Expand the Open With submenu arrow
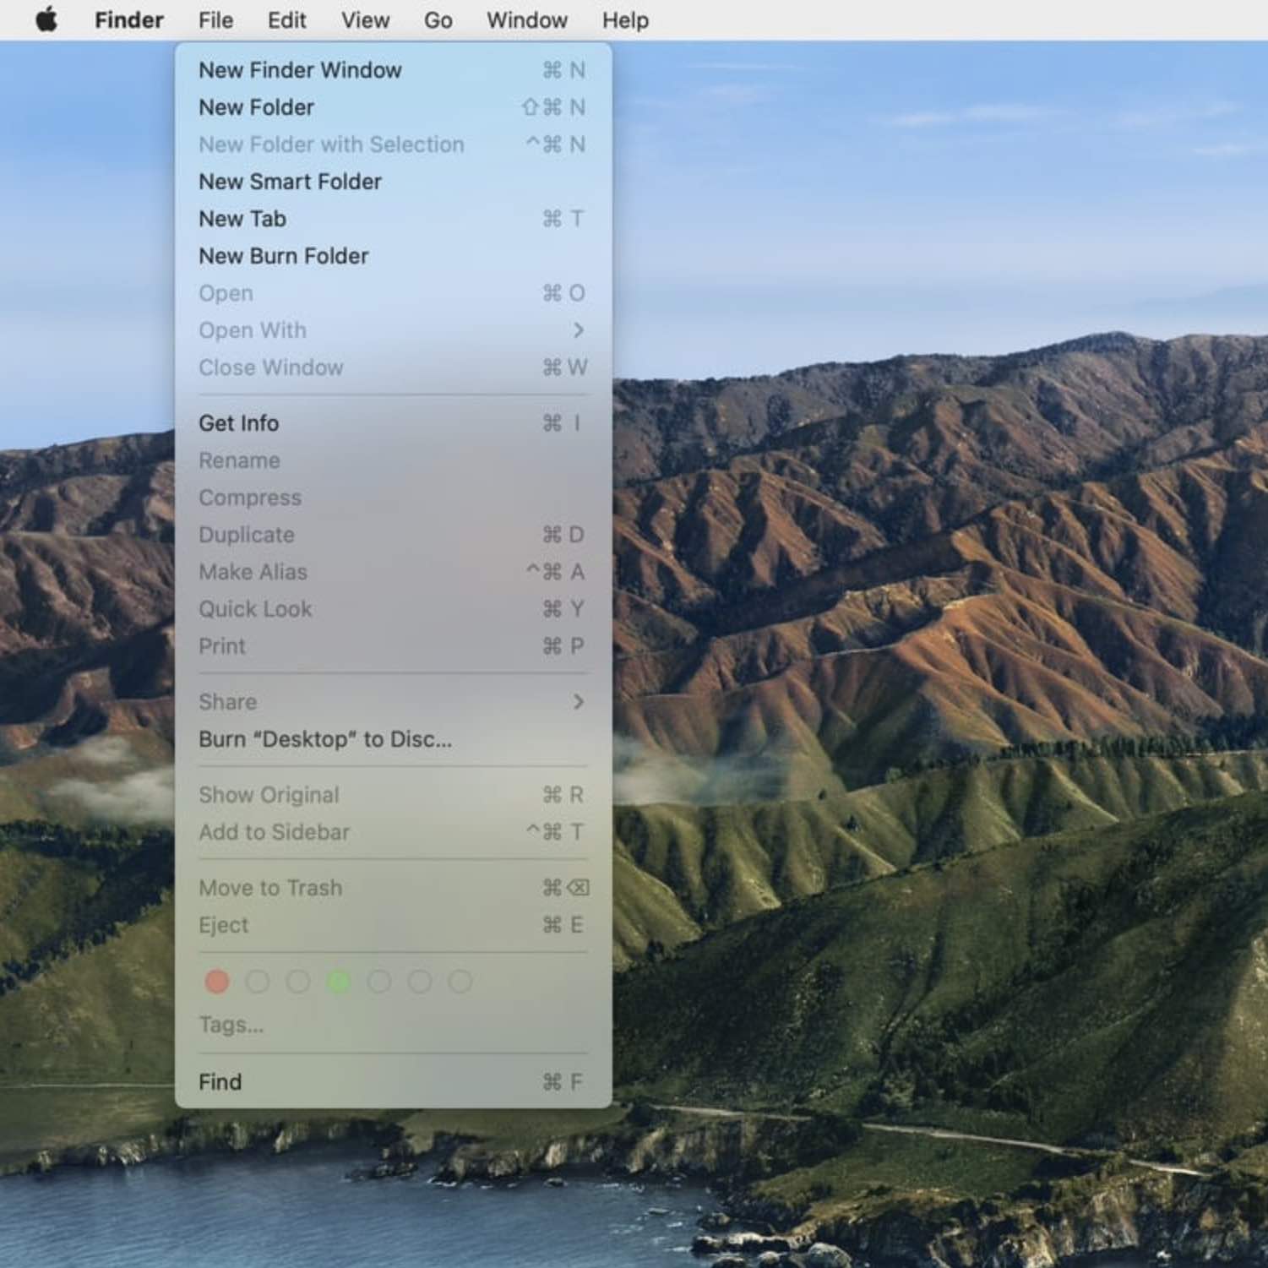This screenshot has width=1268, height=1268. [x=578, y=330]
